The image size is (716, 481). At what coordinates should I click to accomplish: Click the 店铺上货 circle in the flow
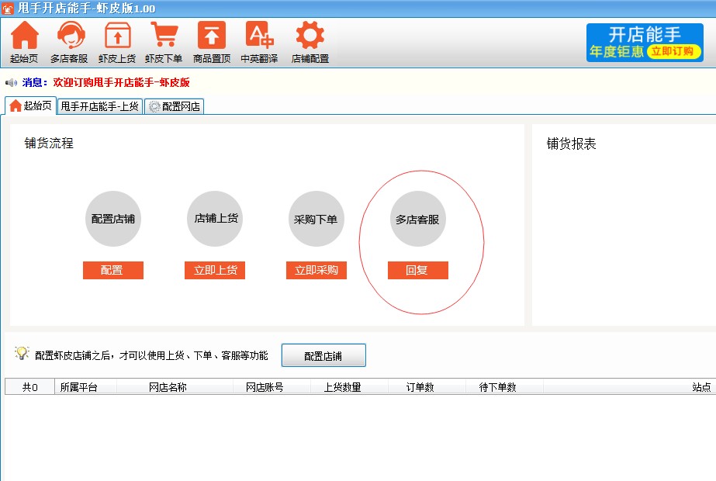(x=214, y=219)
